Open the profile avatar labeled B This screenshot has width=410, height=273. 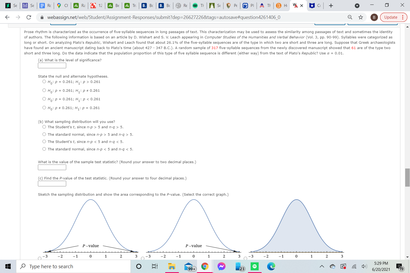coord(374,17)
